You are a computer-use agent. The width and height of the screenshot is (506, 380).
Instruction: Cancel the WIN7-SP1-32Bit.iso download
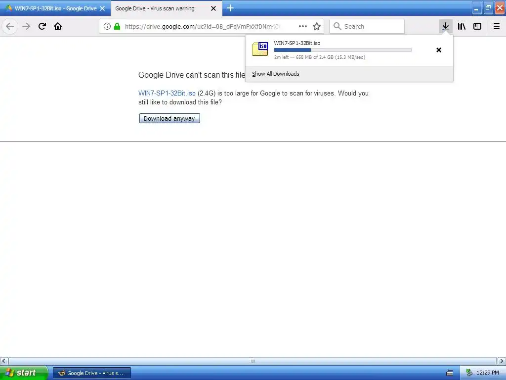[439, 50]
